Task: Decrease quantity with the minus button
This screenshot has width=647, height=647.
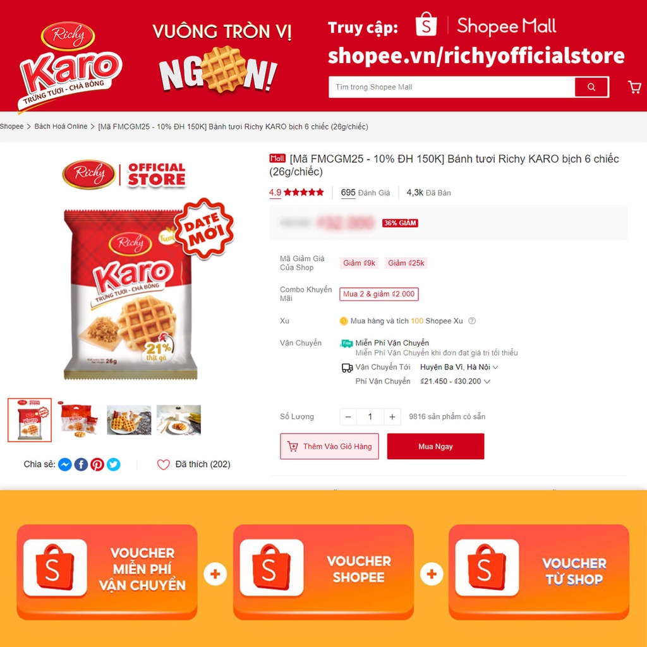Action: (x=348, y=417)
